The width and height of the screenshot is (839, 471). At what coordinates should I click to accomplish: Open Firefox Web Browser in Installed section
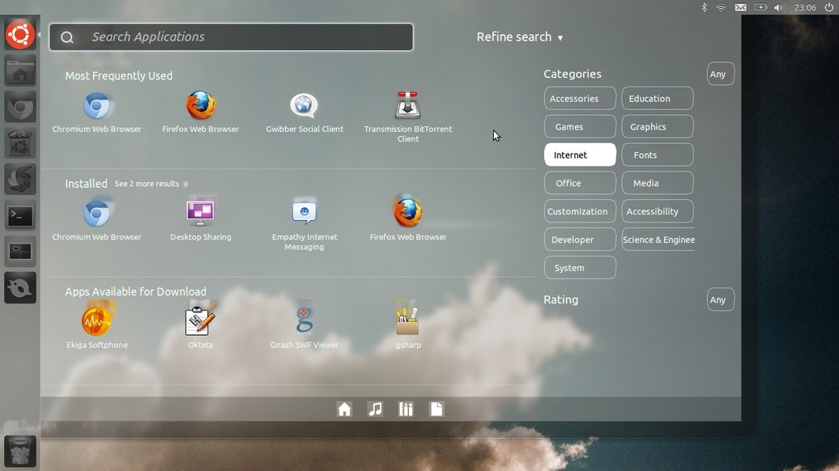point(407,220)
